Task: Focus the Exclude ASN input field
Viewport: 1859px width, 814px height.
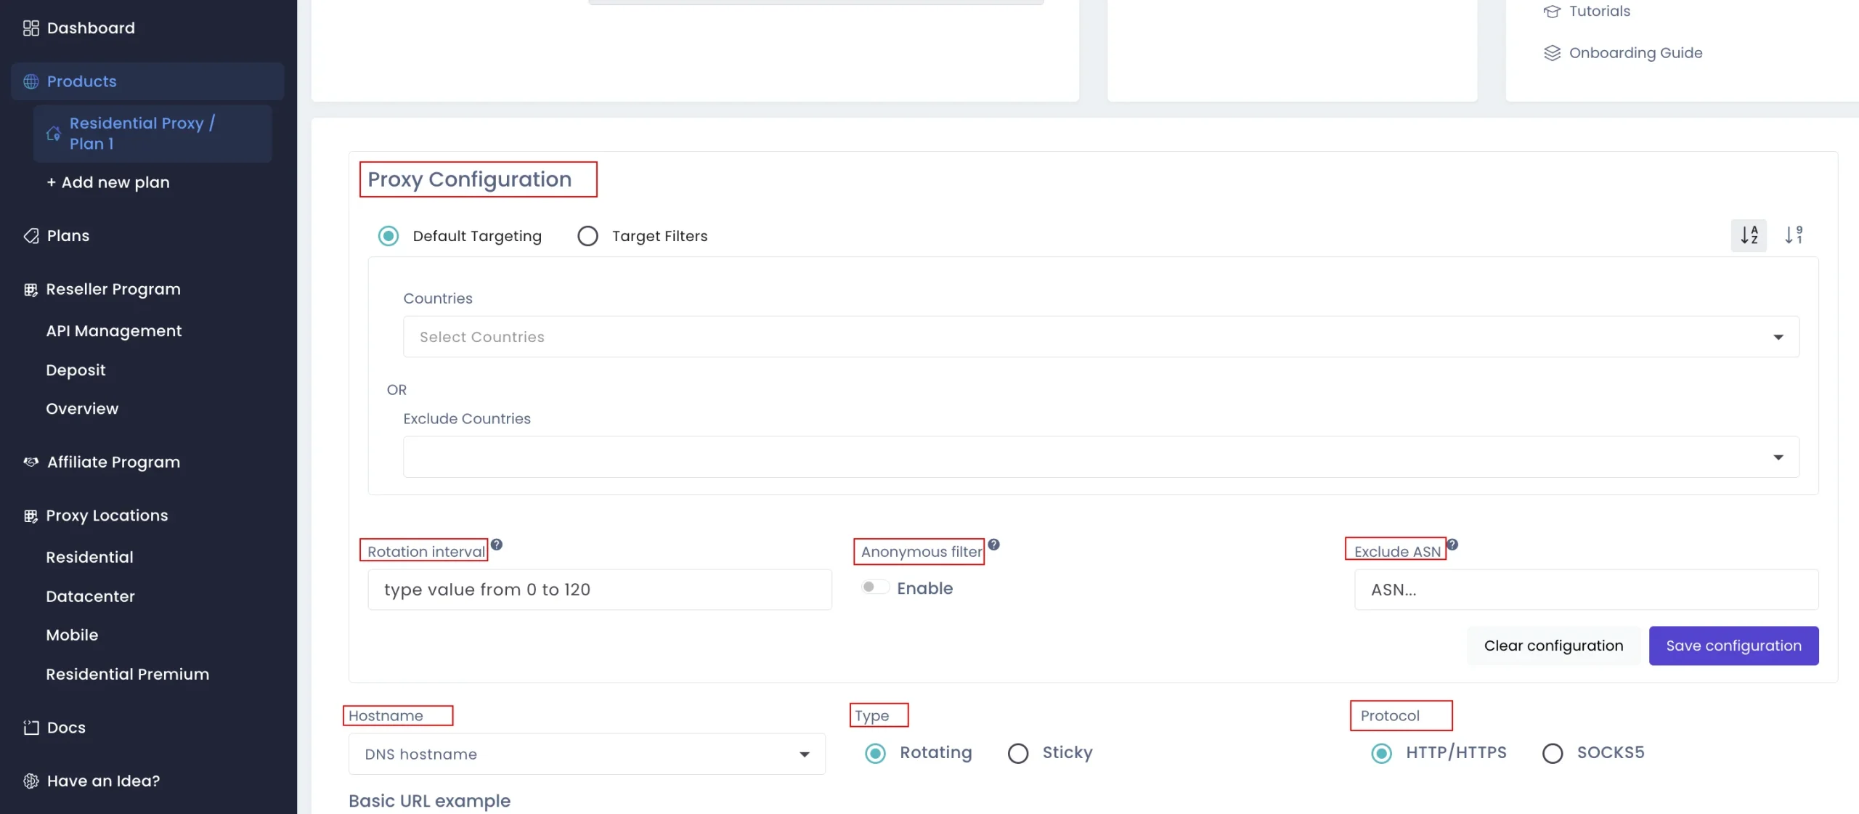Action: pyautogui.click(x=1586, y=590)
